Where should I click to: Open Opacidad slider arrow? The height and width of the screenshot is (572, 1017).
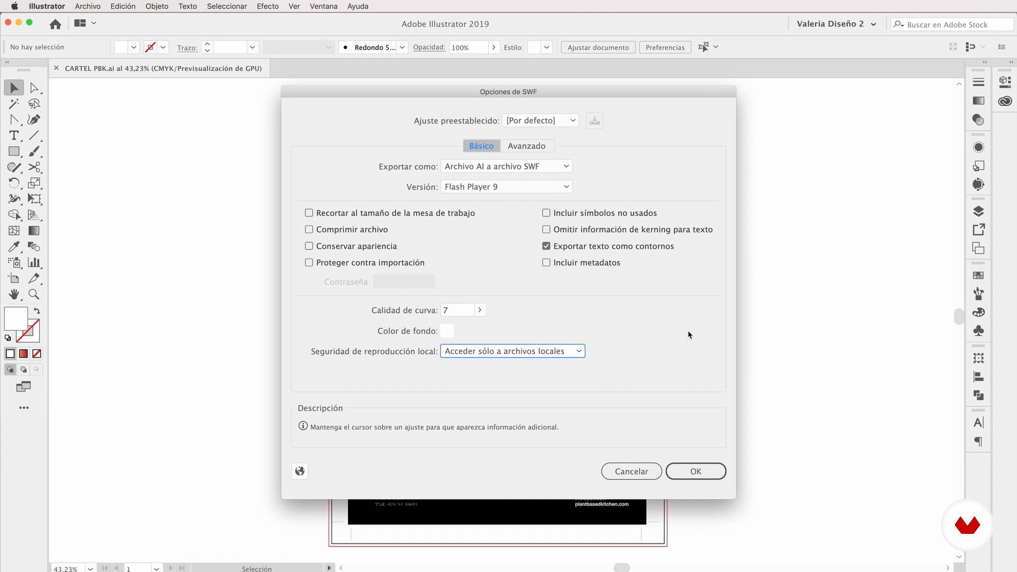494,47
